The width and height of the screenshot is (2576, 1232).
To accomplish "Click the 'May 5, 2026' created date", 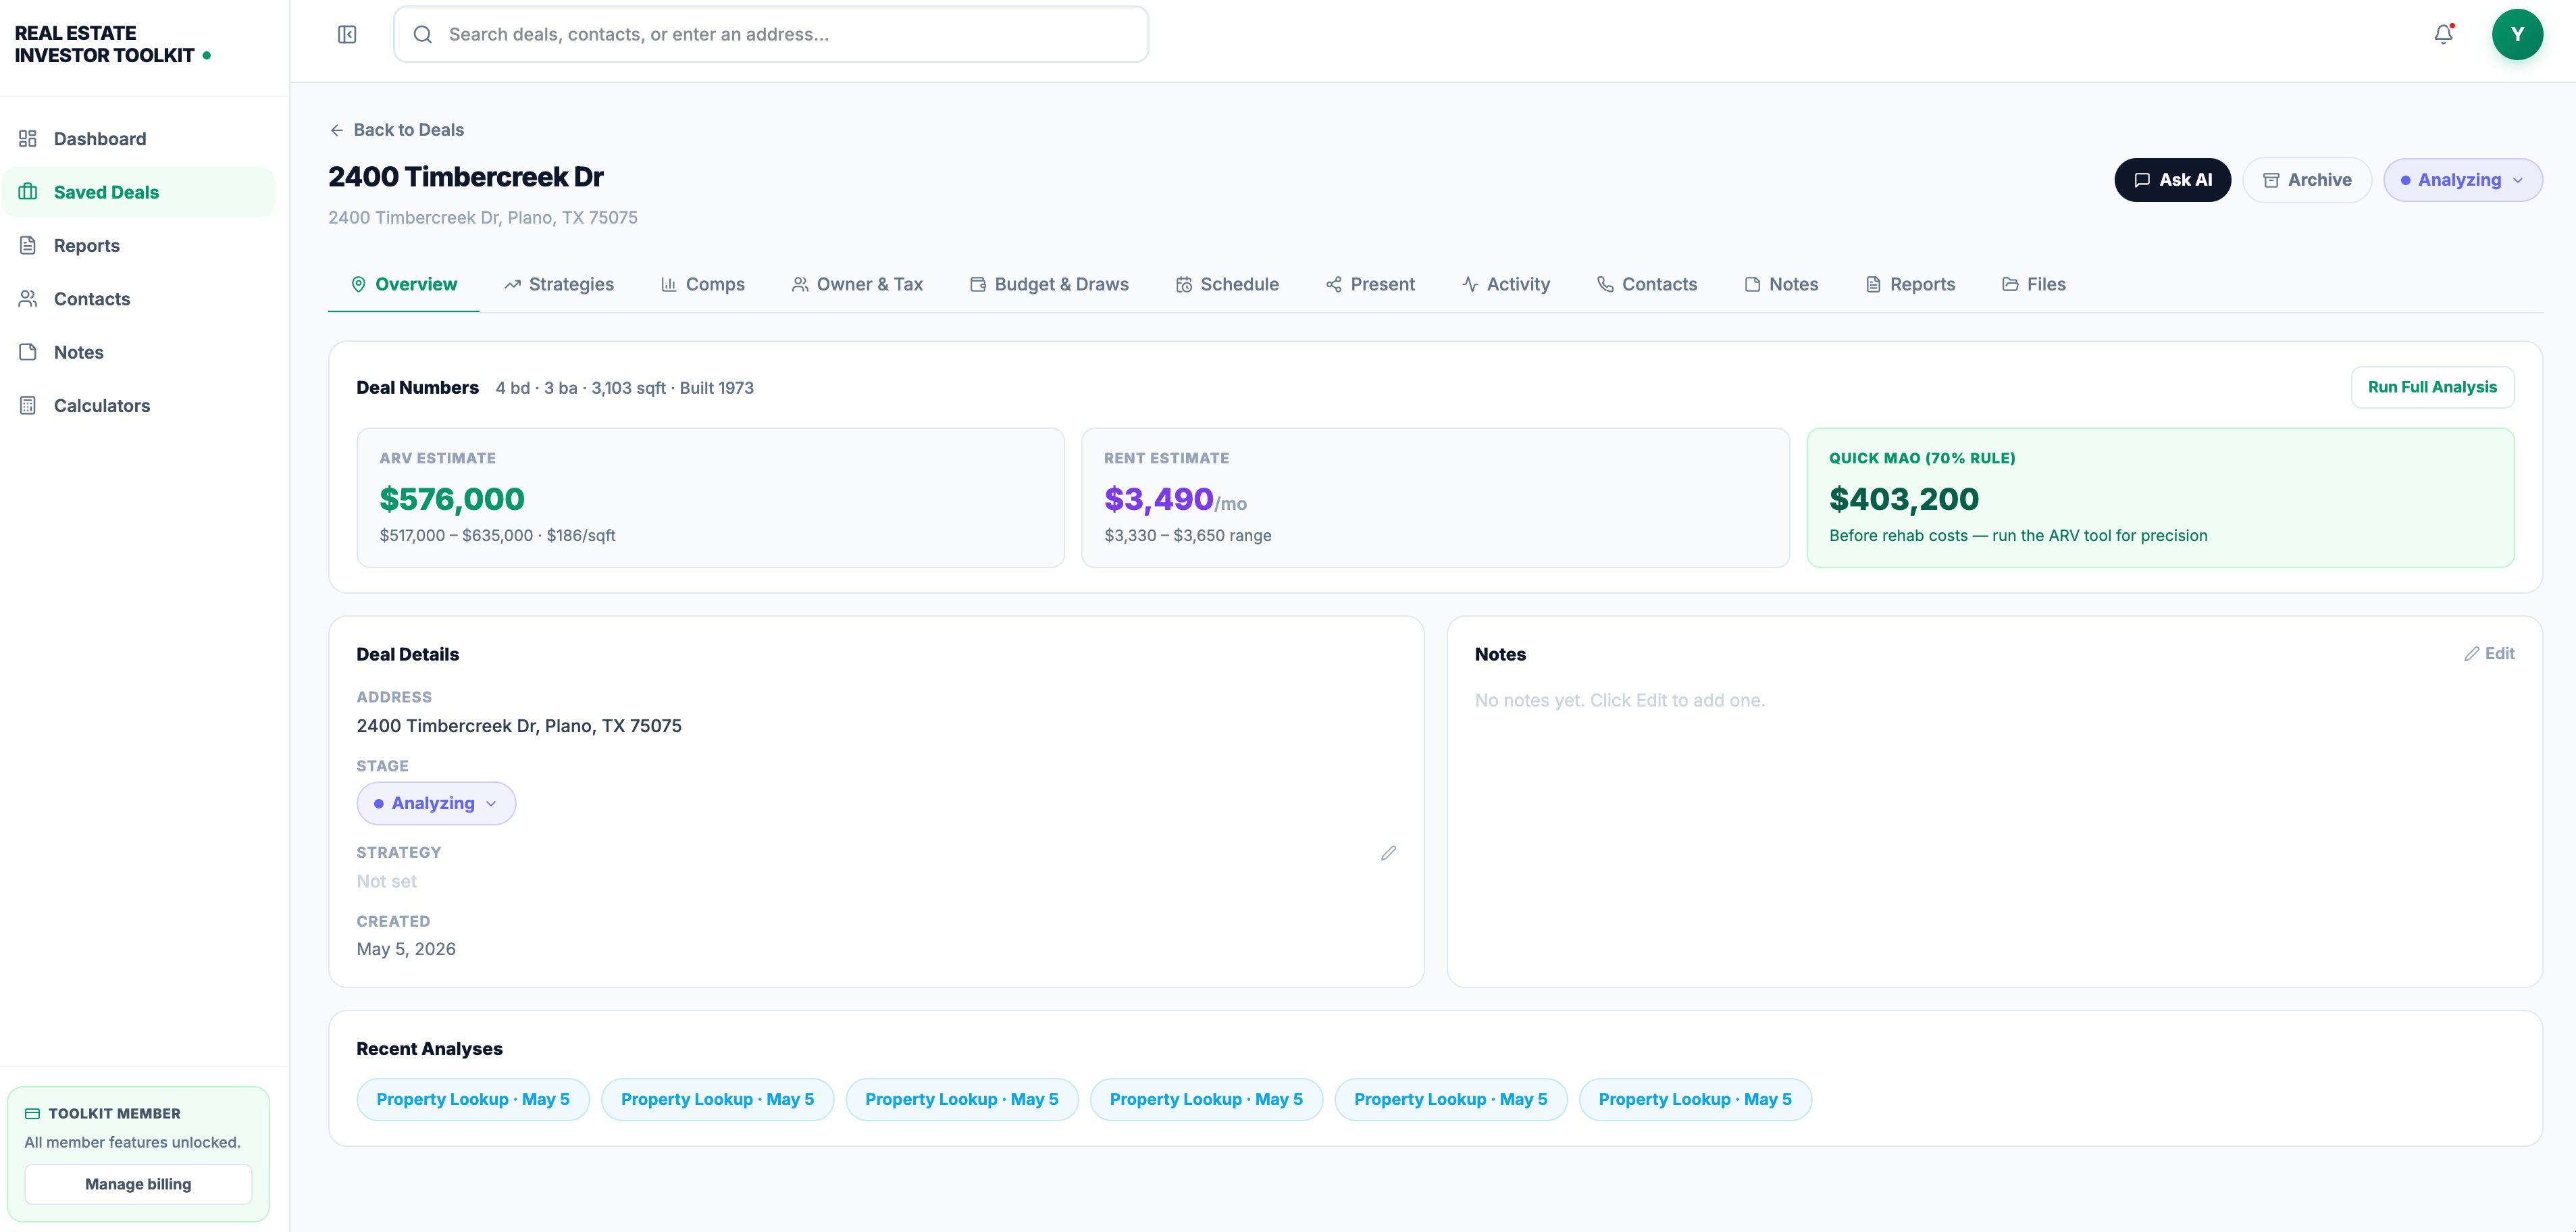I will (406, 949).
